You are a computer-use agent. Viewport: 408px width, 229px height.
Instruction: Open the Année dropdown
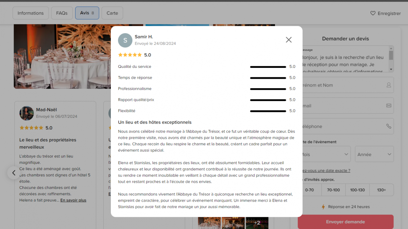pos(374,154)
